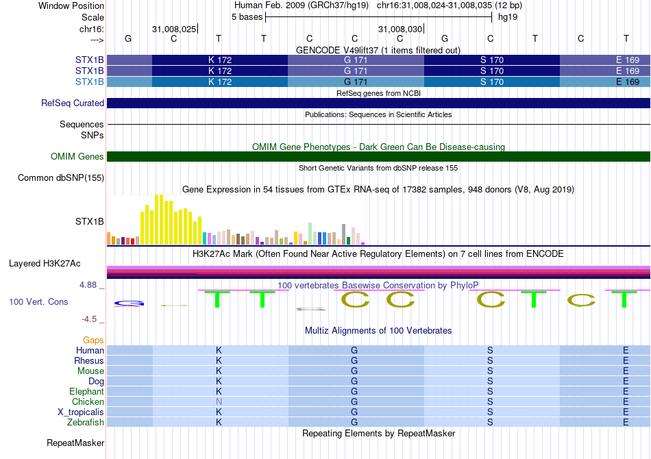Click the gray bar in the GTEx expression chart

point(344,234)
